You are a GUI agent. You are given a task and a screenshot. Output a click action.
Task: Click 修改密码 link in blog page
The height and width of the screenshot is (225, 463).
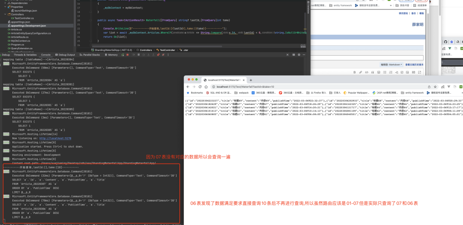coord(403,13)
